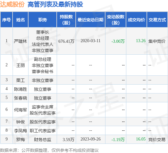
Task: Select the 持股数(股) column header
Action: click(66, 20)
